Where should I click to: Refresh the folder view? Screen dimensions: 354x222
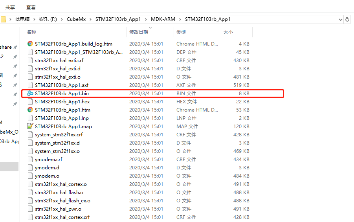[347, 19]
